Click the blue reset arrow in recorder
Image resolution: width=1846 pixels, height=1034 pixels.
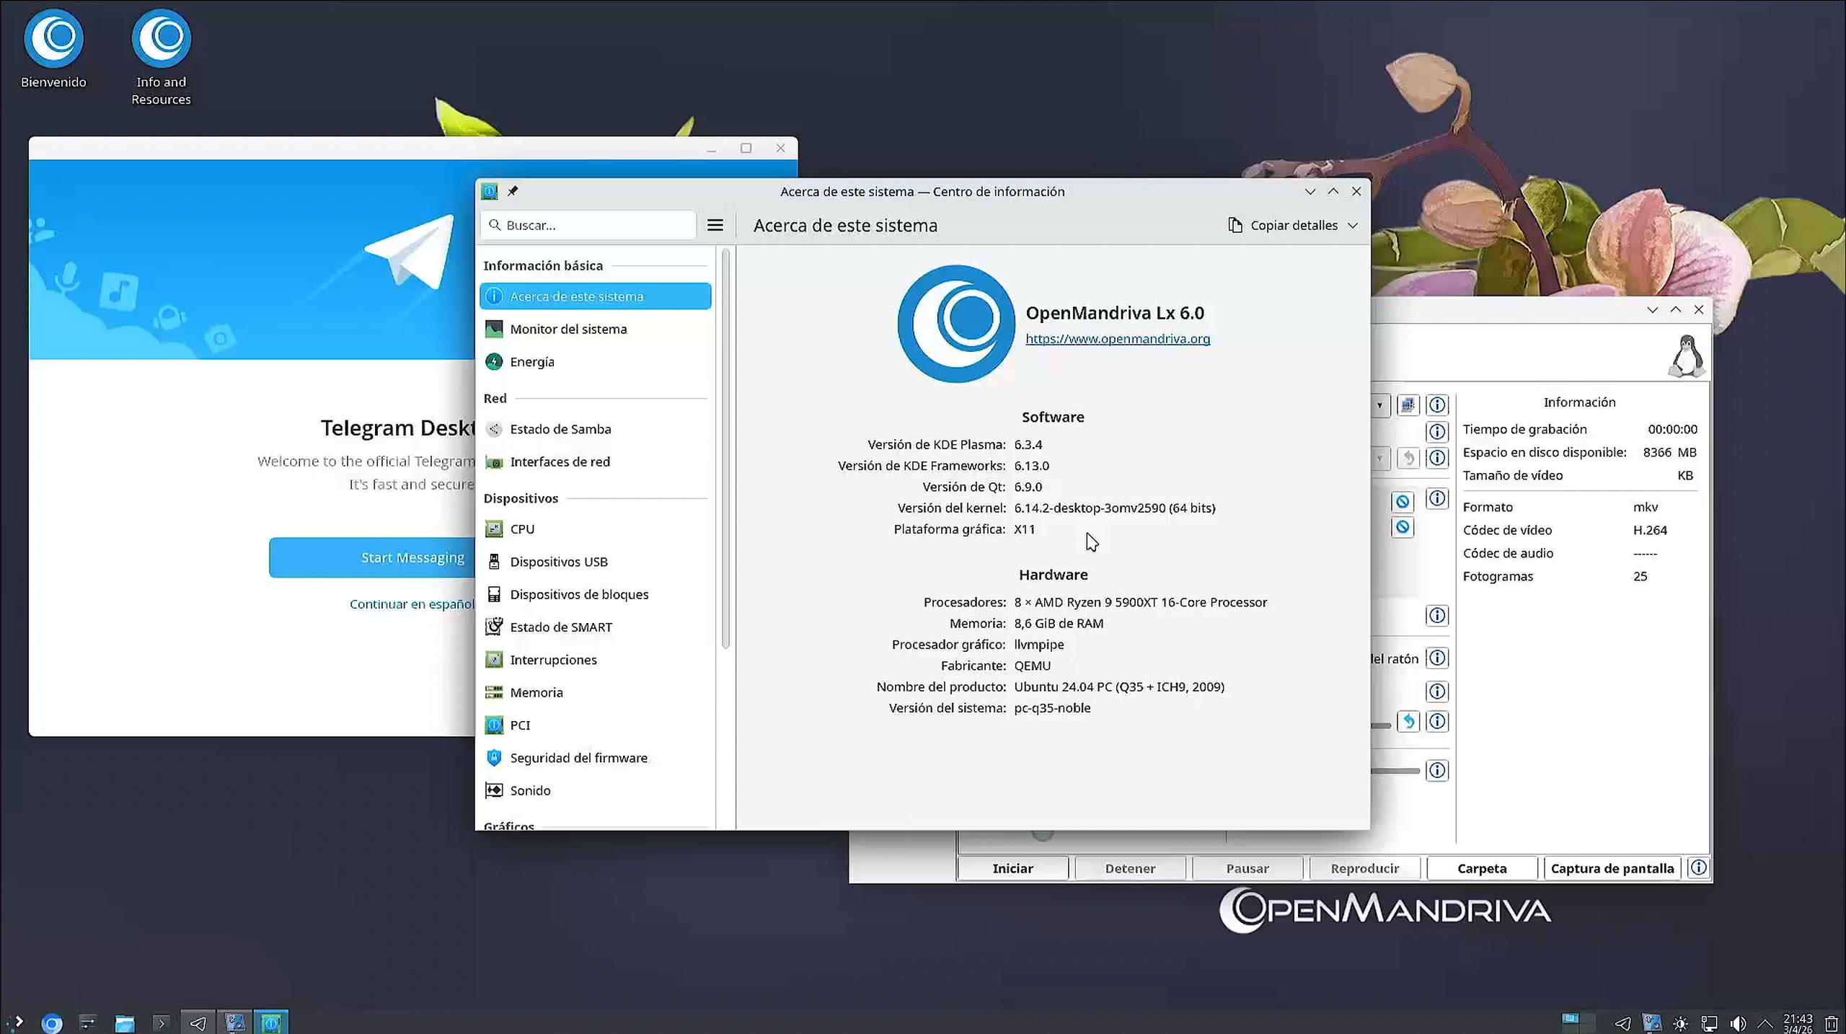(1408, 721)
